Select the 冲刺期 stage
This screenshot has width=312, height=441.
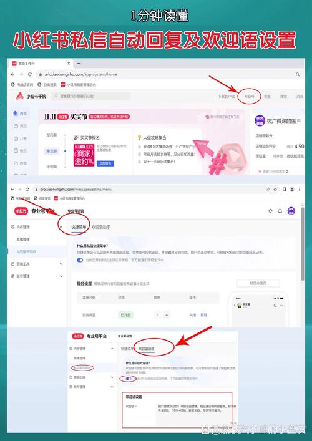[52, 167]
